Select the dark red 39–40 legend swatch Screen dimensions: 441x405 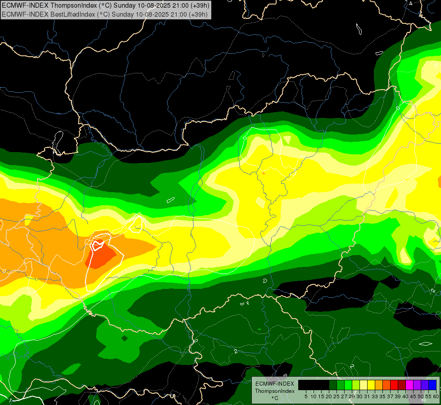[402, 385]
